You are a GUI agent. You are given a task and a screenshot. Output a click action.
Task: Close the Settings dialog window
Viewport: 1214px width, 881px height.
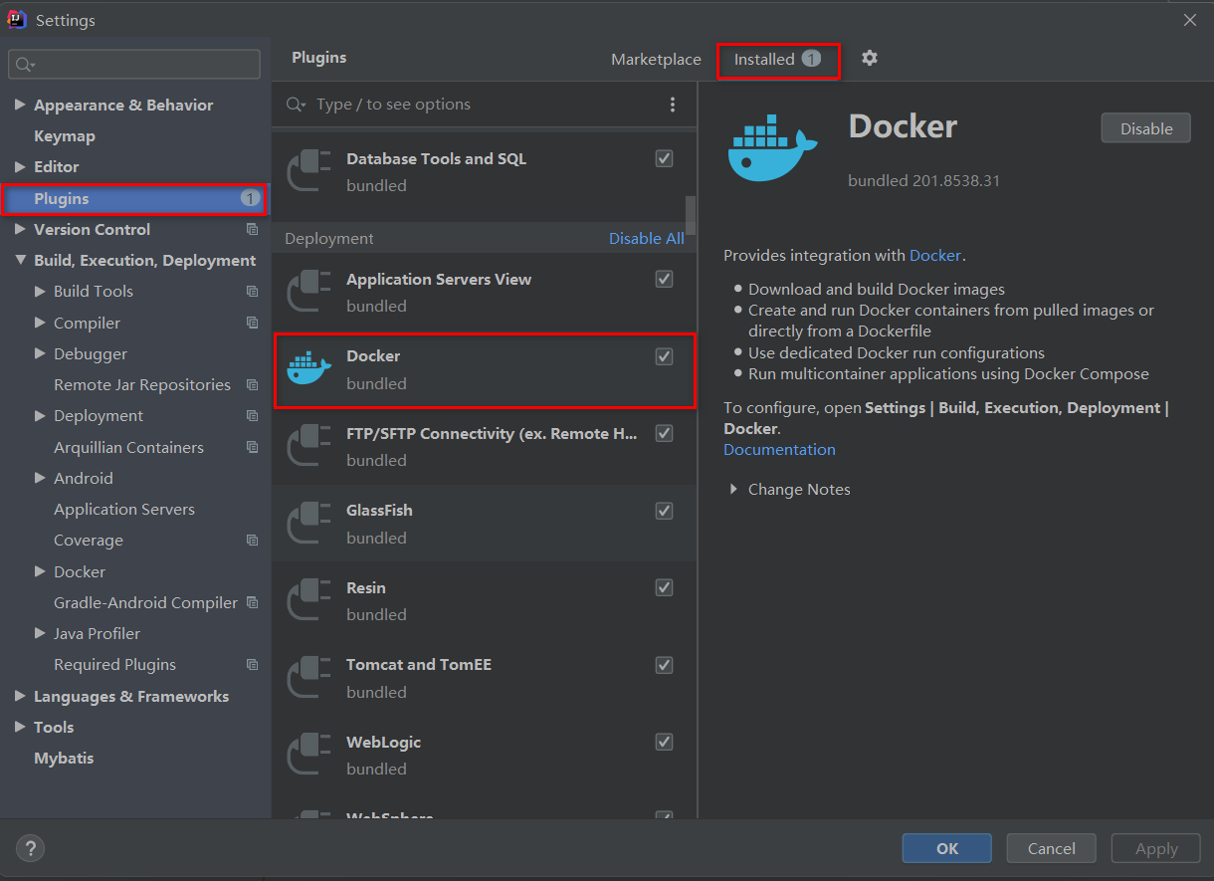click(1190, 20)
